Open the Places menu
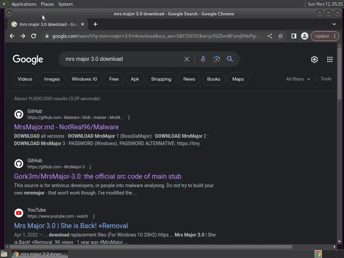The image size is (344, 258). (x=47, y=4)
